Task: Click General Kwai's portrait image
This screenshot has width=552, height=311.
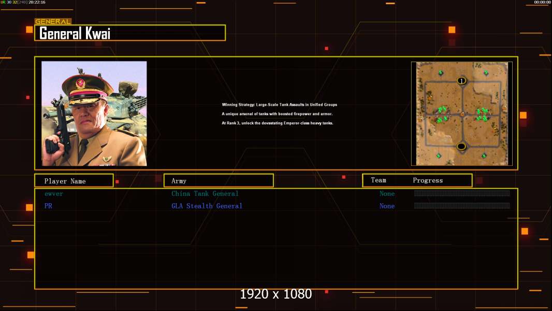Action: coord(94,114)
